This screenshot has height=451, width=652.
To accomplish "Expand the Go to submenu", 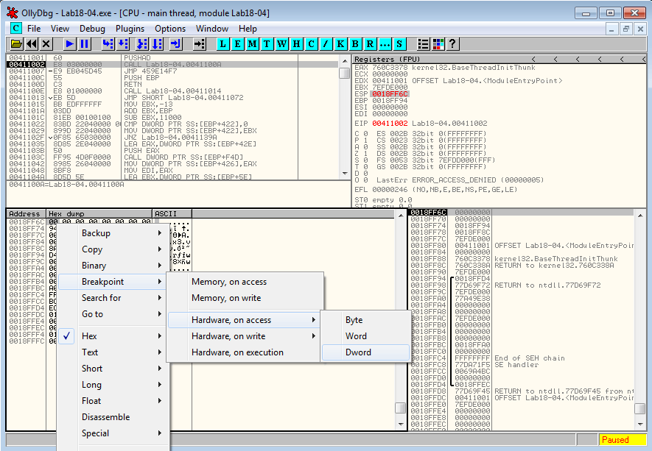I will (x=93, y=314).
